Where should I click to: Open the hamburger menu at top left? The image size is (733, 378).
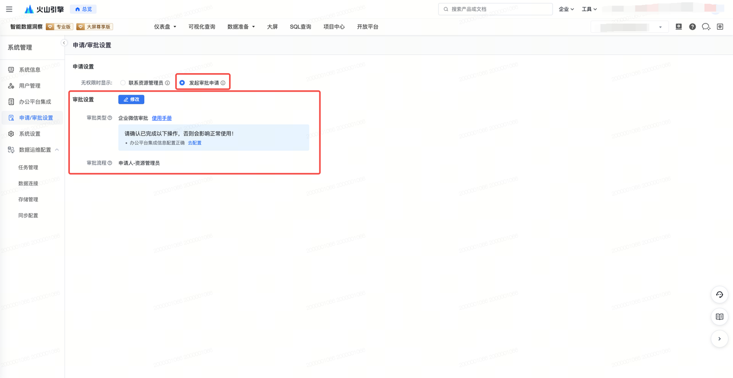[9, 9]
